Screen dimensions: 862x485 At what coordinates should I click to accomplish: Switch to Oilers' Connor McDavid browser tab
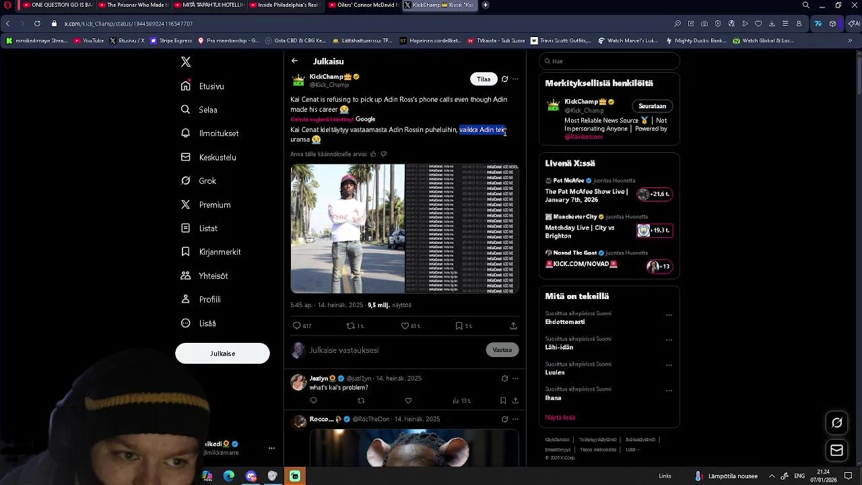364,5
